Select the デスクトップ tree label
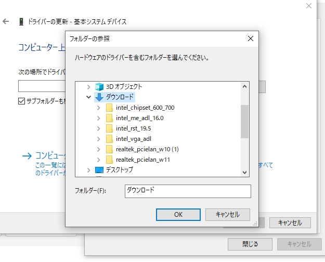325x262 pixels. (120, 170)
